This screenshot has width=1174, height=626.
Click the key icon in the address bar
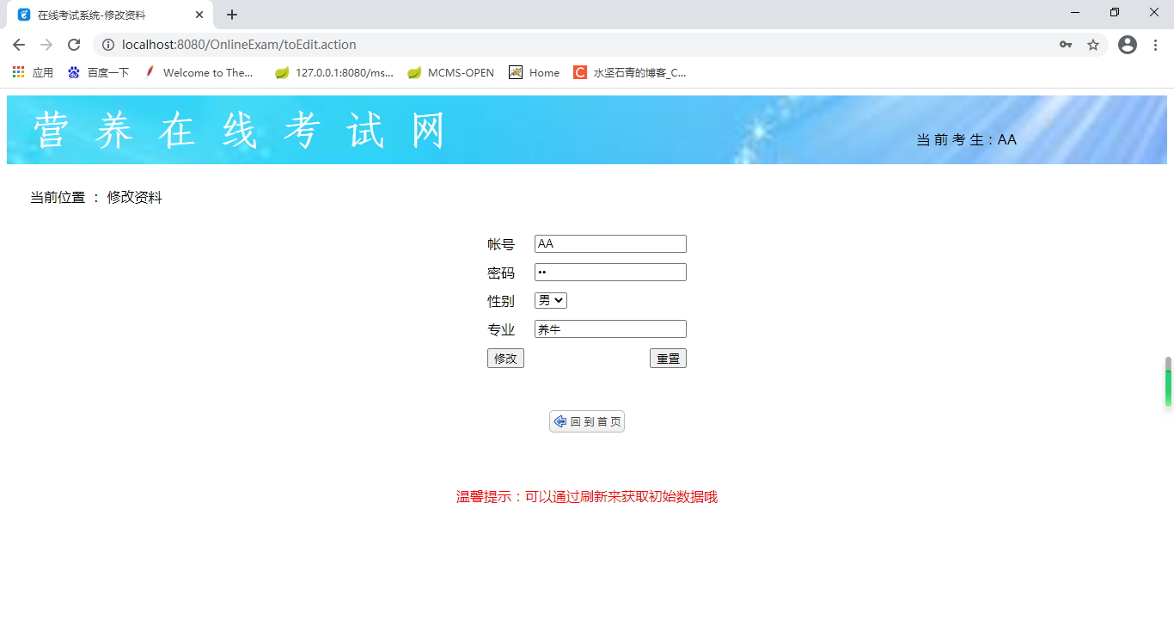(x=1066, y=45)
